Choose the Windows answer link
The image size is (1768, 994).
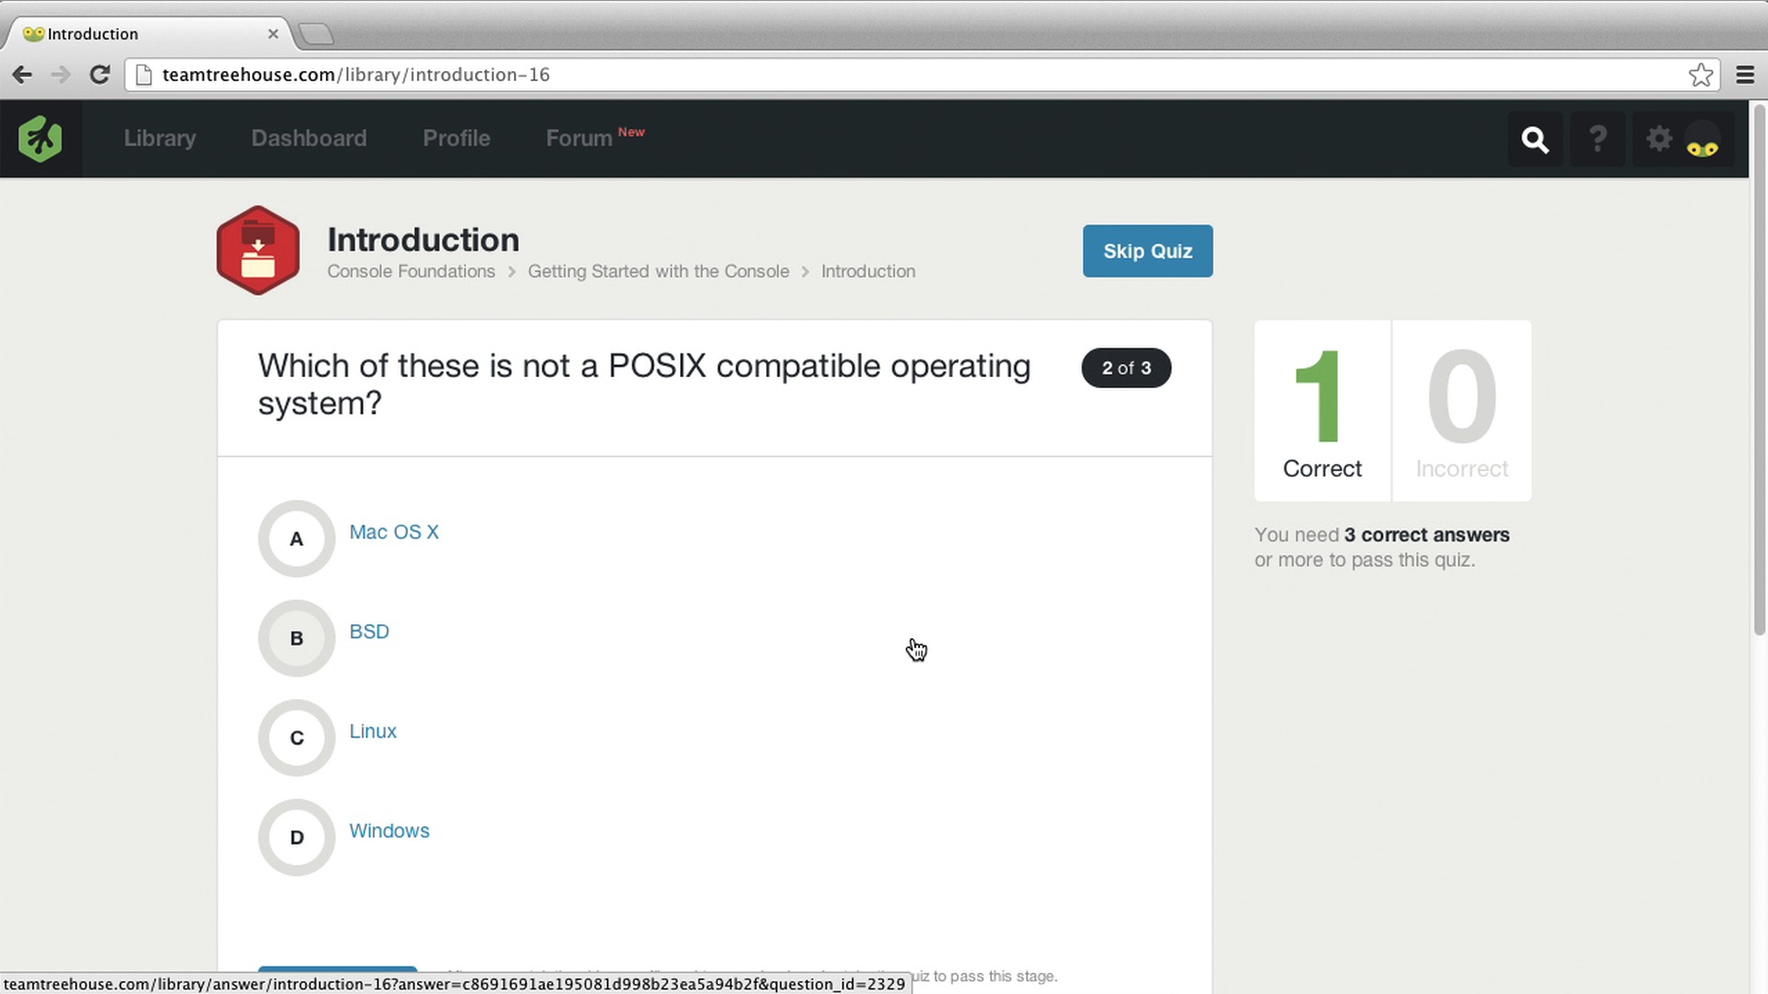coord(389,831)
